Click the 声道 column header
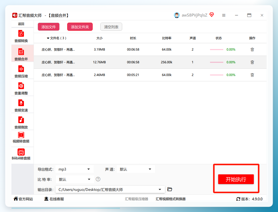 coord(192,38)
